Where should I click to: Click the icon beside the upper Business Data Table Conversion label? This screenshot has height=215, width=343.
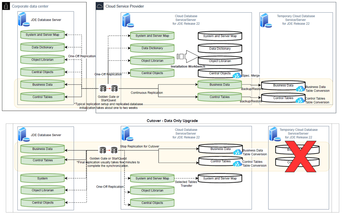tap(300, 89)
